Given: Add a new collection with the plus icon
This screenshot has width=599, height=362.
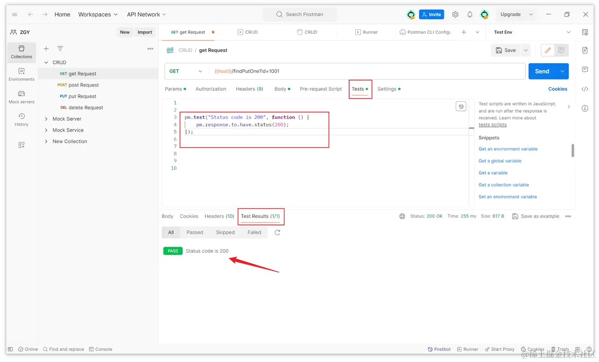Looking at the screenshot, I should click(x=46, y=49).
